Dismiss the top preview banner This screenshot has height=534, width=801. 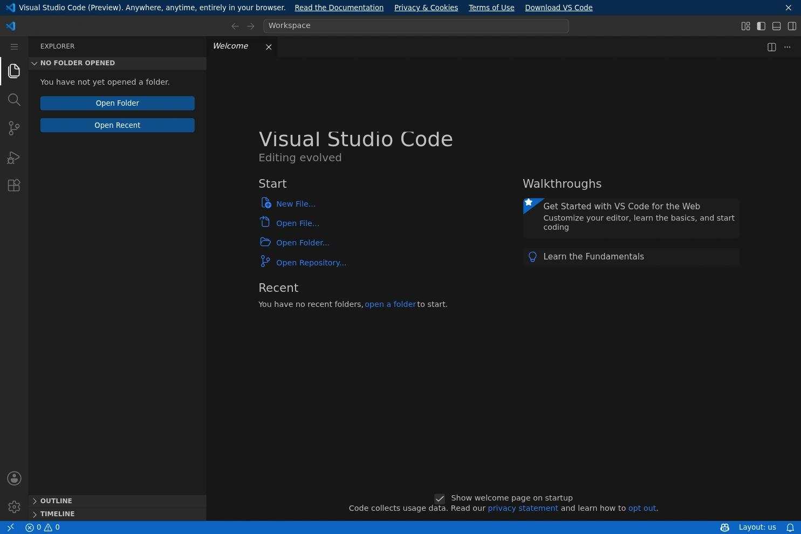[789, 8]
